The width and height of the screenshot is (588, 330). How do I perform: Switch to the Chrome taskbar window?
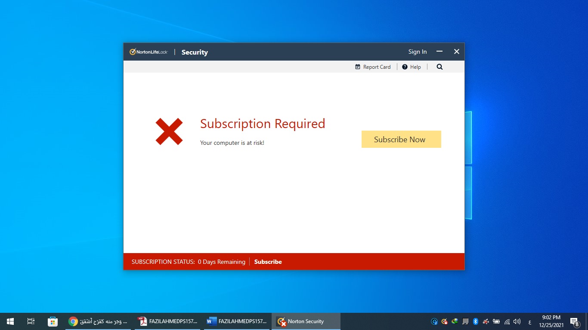pyautogui.click(x=98, y=321)
